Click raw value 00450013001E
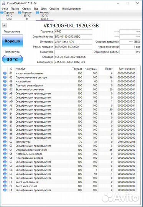143x207 pixels. click(x=127, y=142)
